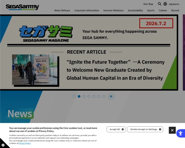Pause the banner carousel
This screenshot has height=148, width=185.
click(111, 97)
